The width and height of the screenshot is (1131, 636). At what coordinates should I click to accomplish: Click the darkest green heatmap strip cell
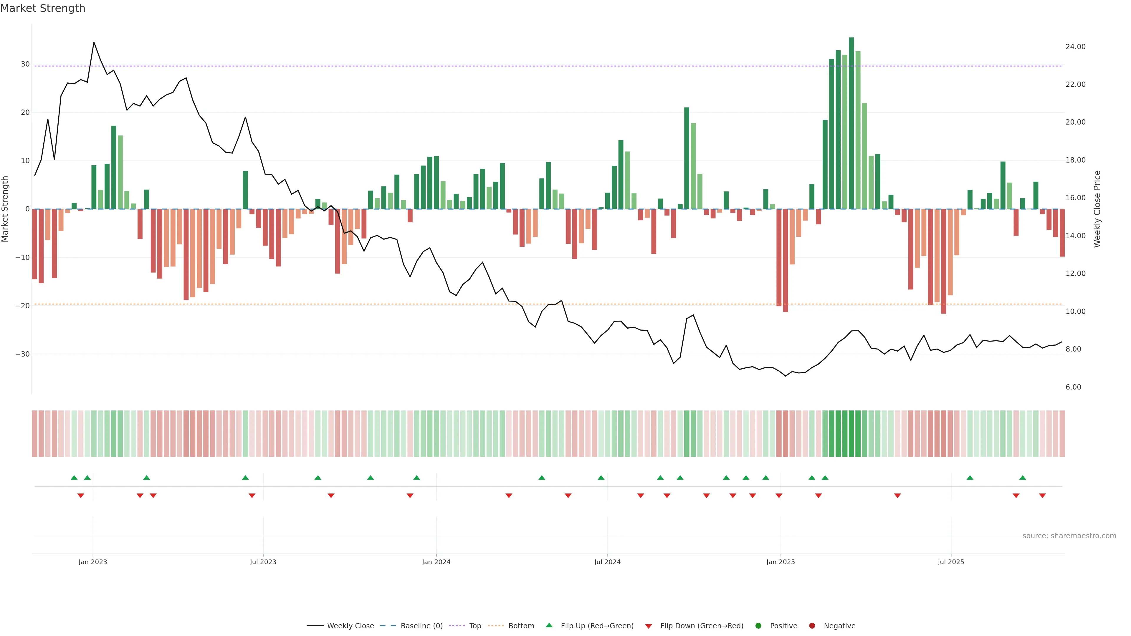click(x=851, y=433)
